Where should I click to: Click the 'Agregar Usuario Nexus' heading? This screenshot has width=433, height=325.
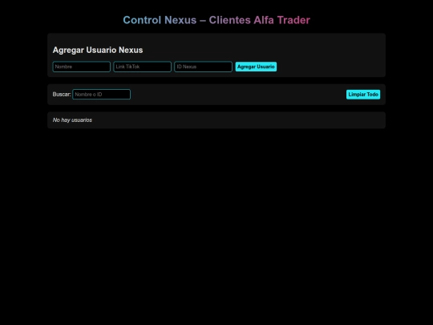click(x=98, y=50)
